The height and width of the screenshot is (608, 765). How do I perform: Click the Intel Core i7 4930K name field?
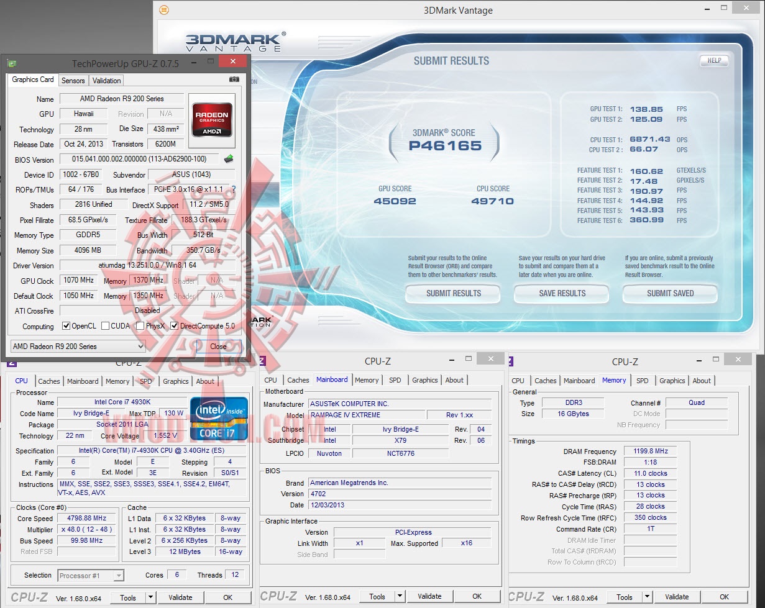pos(122,402)
